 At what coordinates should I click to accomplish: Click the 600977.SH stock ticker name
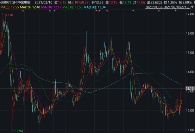pos(16,2)
